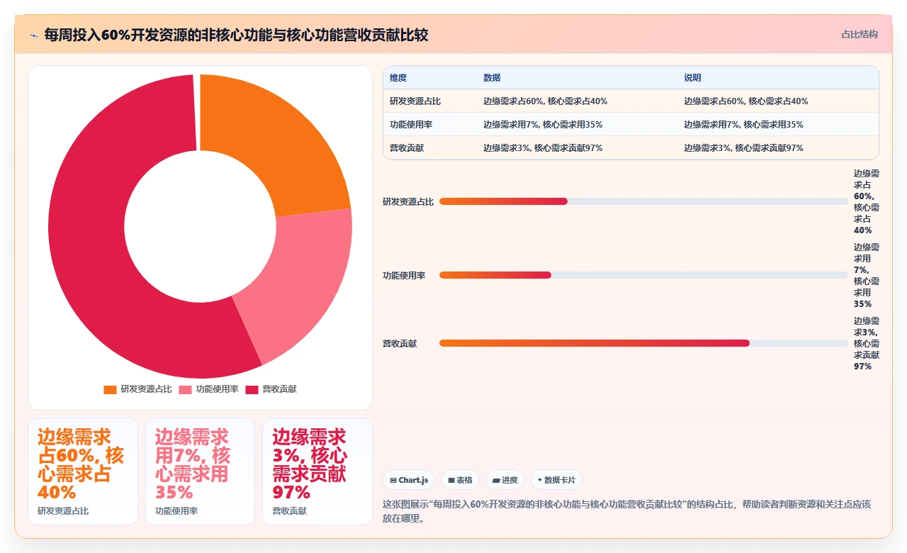Click the 数据卡片 tag
This screenshot has width=907, height=553.
(556, 480)
